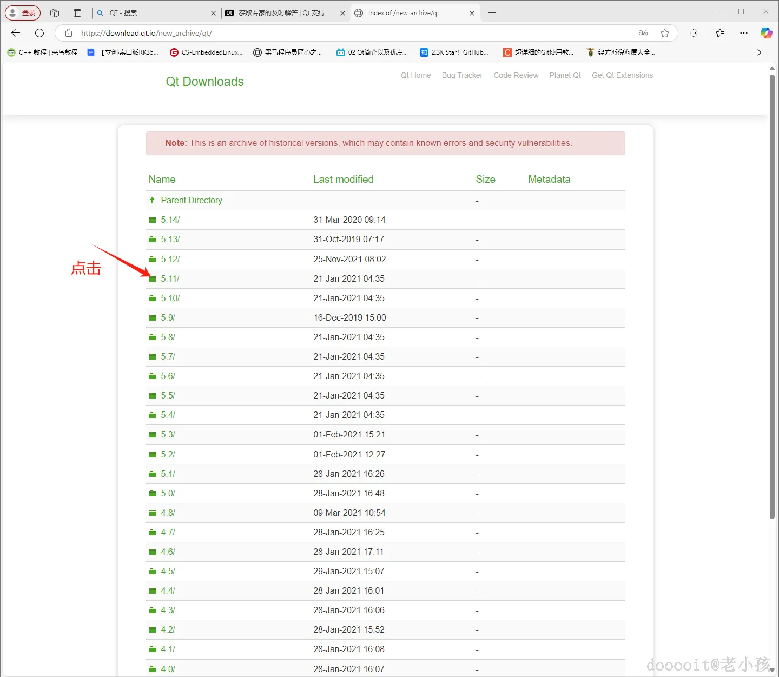Sort the listing by Name column header

162,179
